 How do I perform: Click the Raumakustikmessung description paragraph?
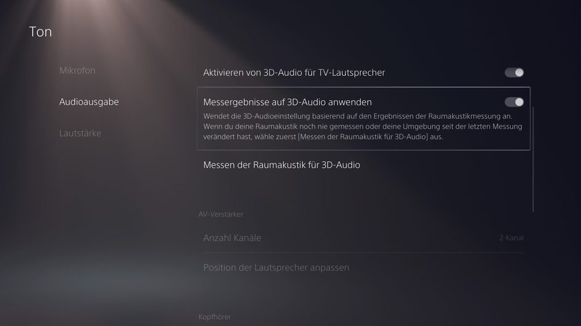click(363, 126)
